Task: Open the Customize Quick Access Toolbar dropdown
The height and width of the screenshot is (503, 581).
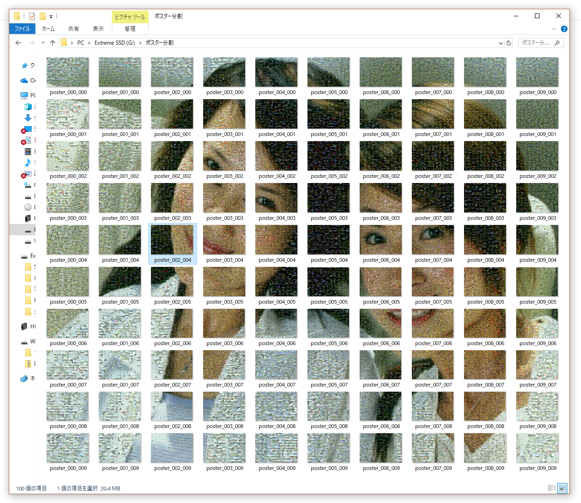Action: point(51,17)
